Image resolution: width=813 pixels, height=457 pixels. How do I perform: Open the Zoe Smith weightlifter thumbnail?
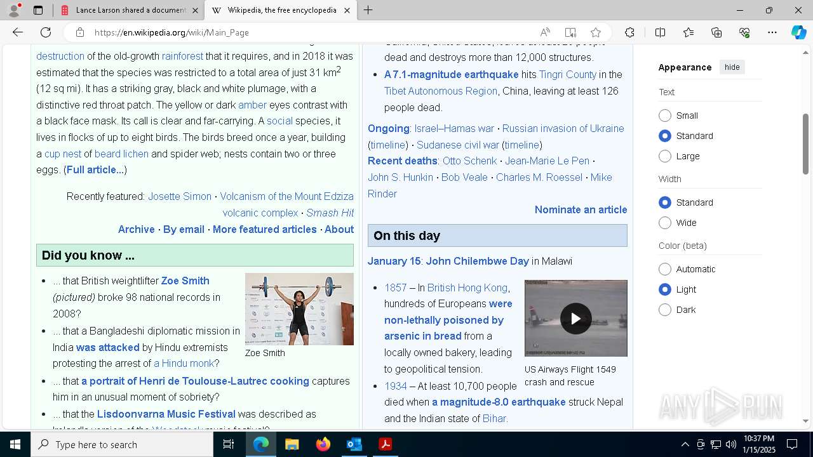point(299,309)
